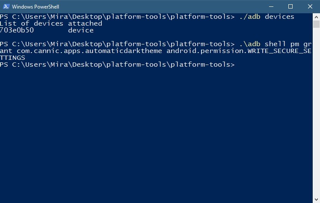Screen dimensions: 320x203
Task: Click the word 'device' status text
Action: point(81,30)
